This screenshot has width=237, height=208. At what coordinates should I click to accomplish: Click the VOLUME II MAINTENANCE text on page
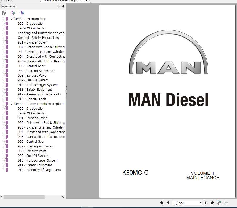(x=203, y=175)
